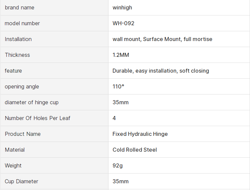
Task: Click the 'brand name' label cell
Action: pos(20,7)
